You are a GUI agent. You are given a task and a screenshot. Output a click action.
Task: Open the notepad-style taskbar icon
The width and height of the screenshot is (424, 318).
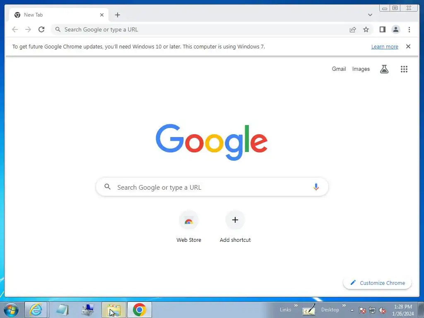click(62, 310)
